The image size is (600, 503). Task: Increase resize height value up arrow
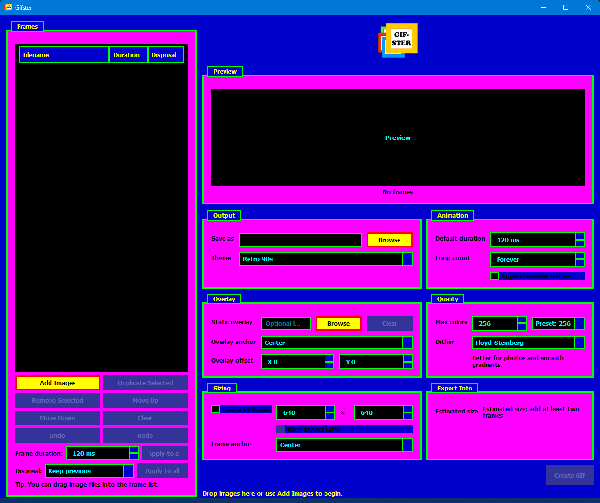[408, 409]
